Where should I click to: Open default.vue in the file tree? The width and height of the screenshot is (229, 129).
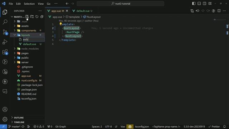pos(29,44)
